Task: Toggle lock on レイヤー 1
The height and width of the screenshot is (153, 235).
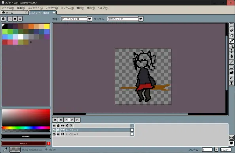Action: click(58, 134)
